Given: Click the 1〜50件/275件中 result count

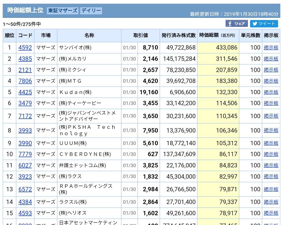Looking at the screenshot, I should tap(22, 24).
